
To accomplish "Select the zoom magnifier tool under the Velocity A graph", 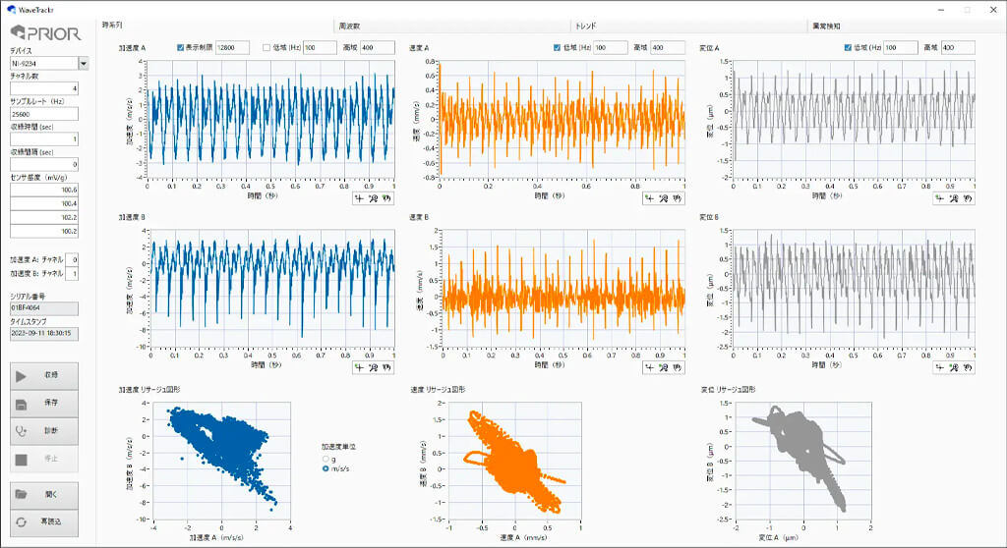I will point(664,198).
